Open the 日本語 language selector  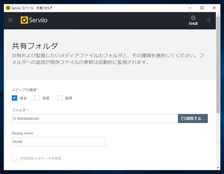pos(193,20)
